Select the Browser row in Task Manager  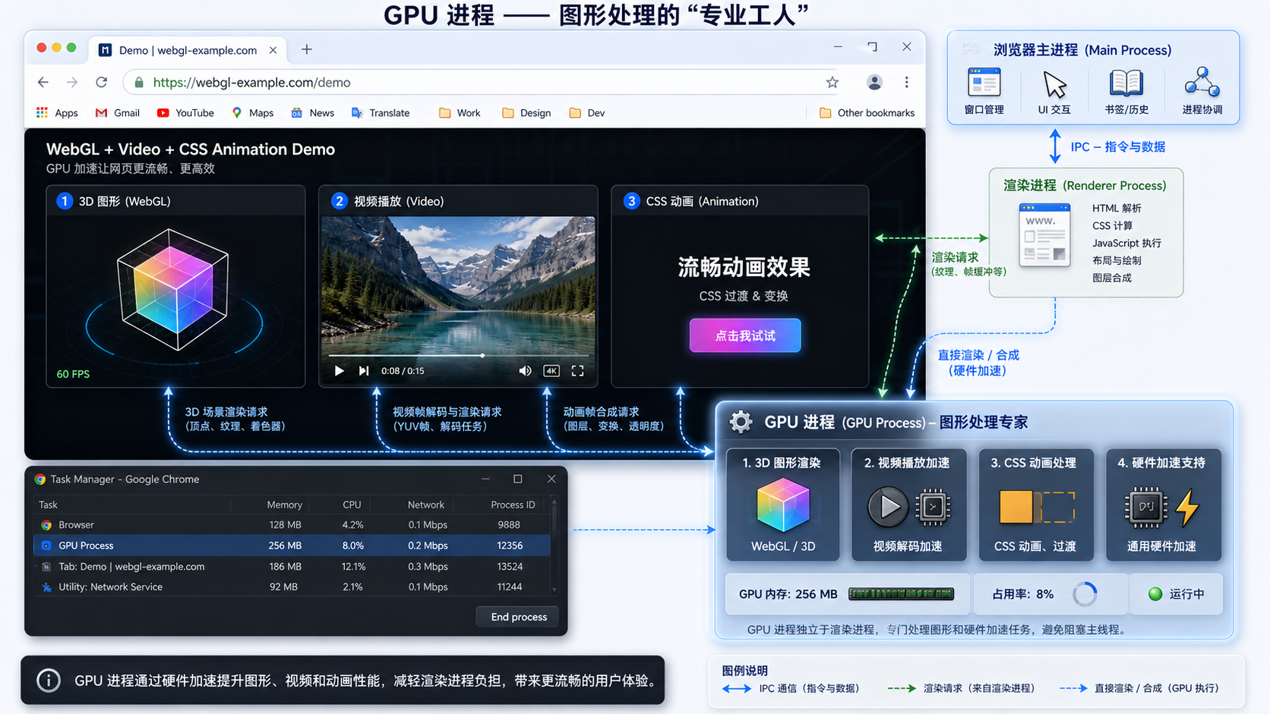pos(292,524)
